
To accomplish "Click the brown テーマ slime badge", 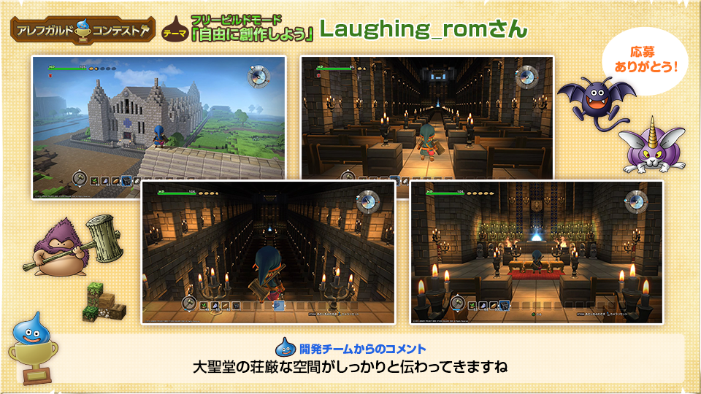I will (x=175, y=29).
